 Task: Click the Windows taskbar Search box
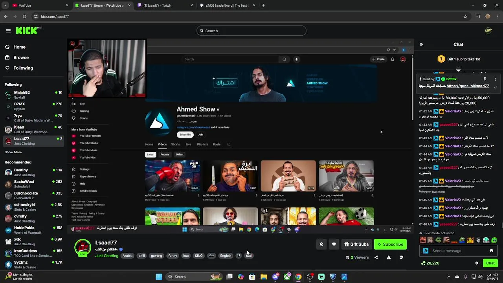point(194,277)
